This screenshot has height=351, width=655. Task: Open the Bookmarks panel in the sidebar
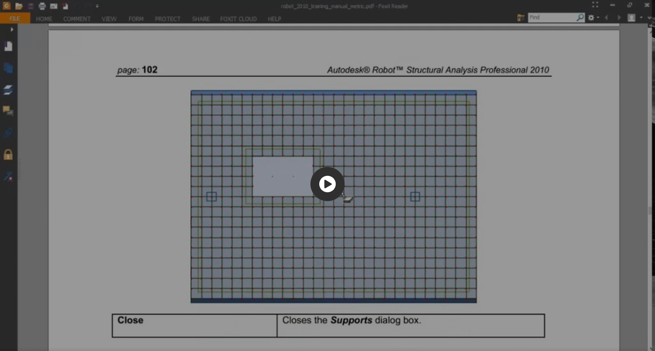click(x=8, y=46)
